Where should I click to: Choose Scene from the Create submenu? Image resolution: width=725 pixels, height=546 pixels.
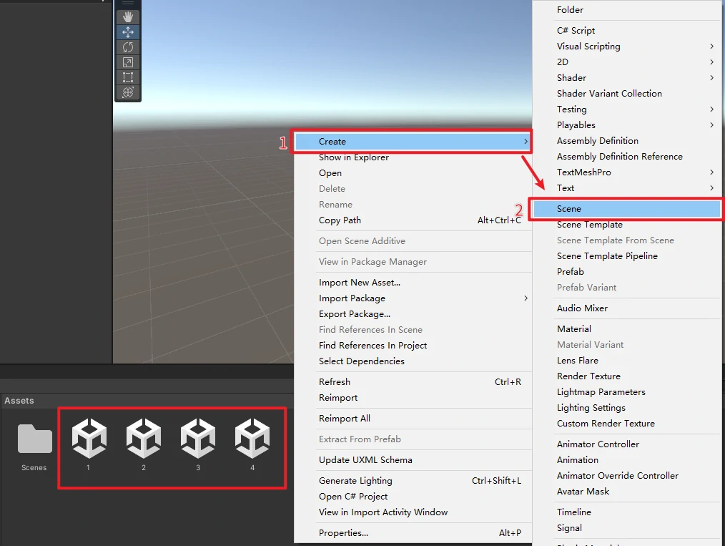626,209
